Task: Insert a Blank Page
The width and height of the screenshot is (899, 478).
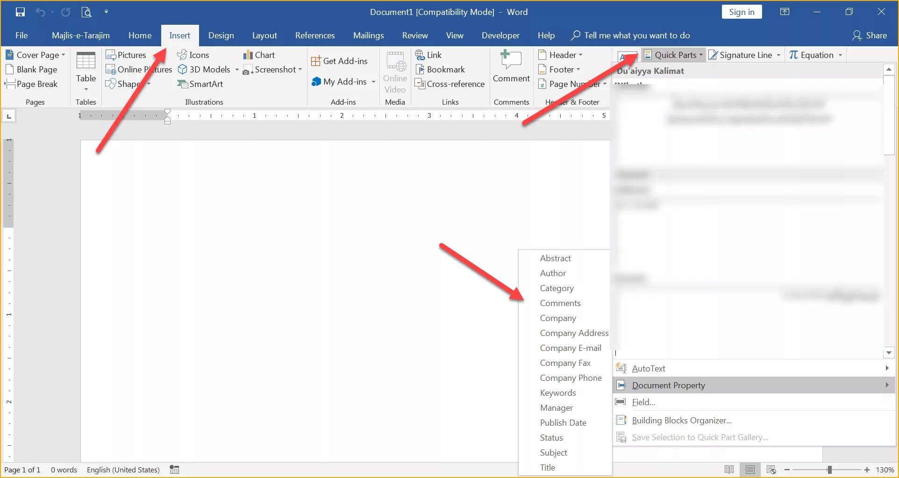Action: pos(31,70)
